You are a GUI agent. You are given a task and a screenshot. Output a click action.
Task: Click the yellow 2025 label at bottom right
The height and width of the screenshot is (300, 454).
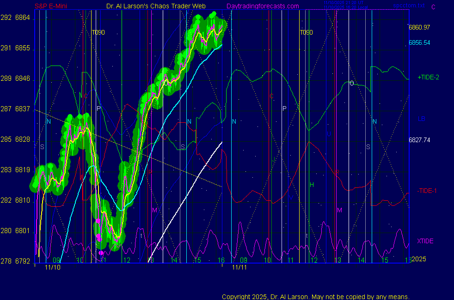pos(419,259)
